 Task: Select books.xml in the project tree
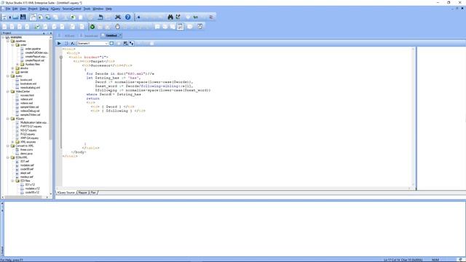tap(26, 80)
